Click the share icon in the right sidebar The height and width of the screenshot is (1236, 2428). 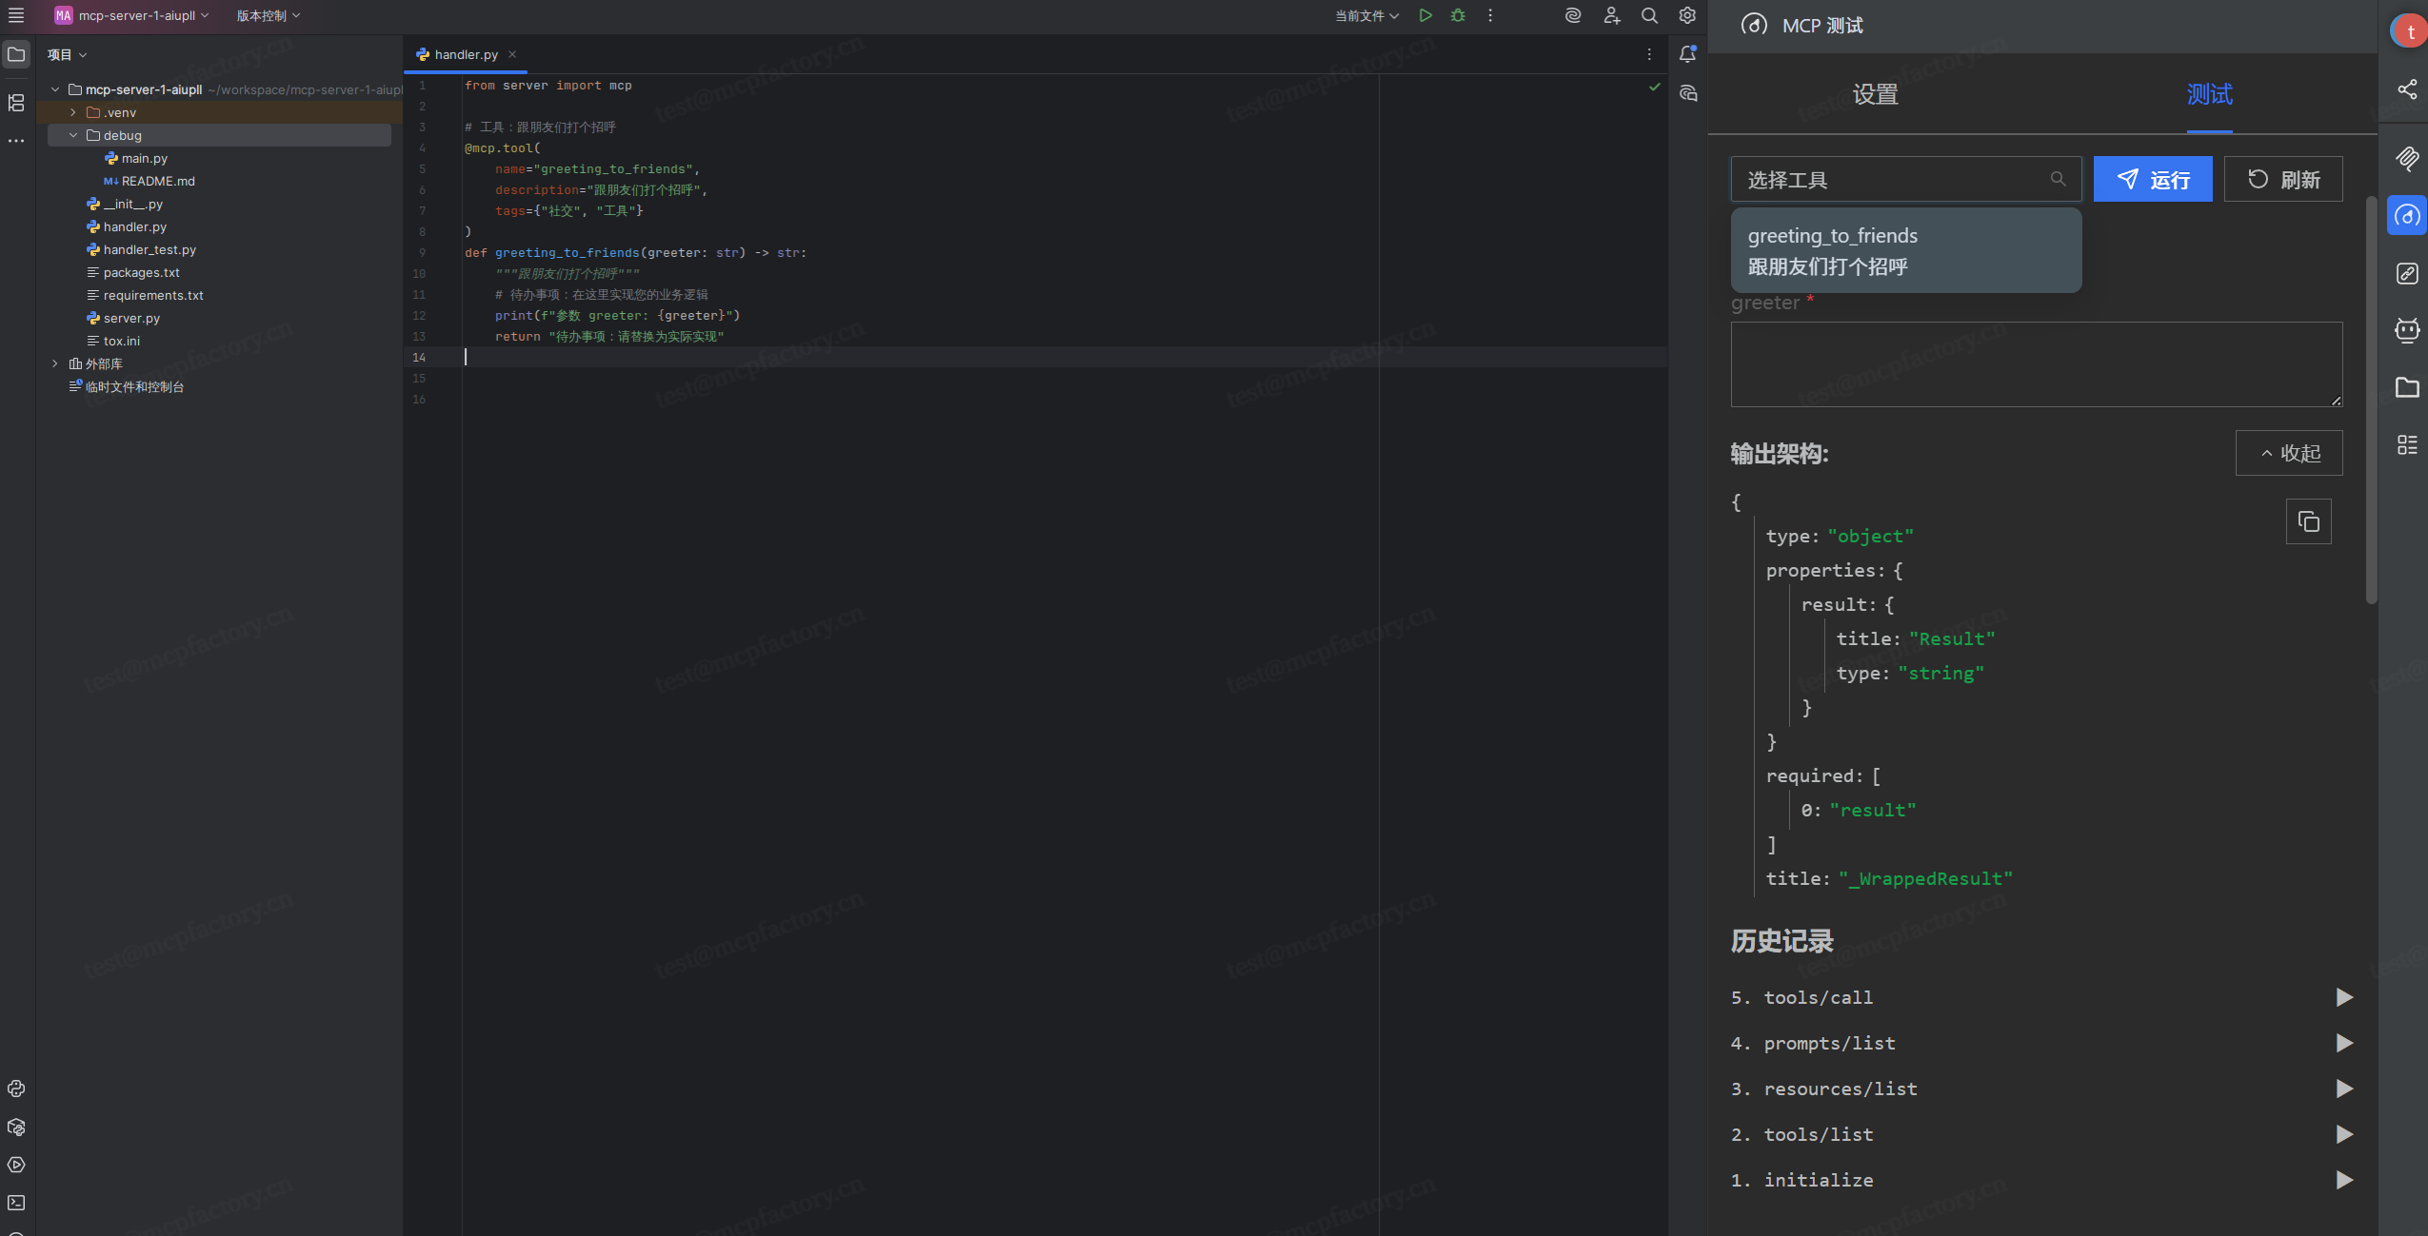coord(2407,89)
